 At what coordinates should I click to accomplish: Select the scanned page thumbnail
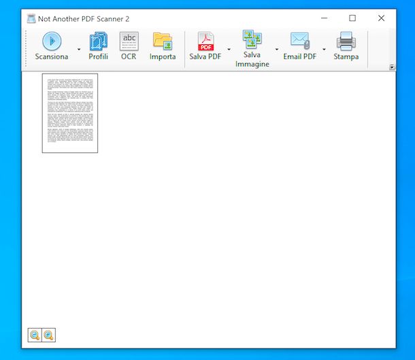(70, 113)
